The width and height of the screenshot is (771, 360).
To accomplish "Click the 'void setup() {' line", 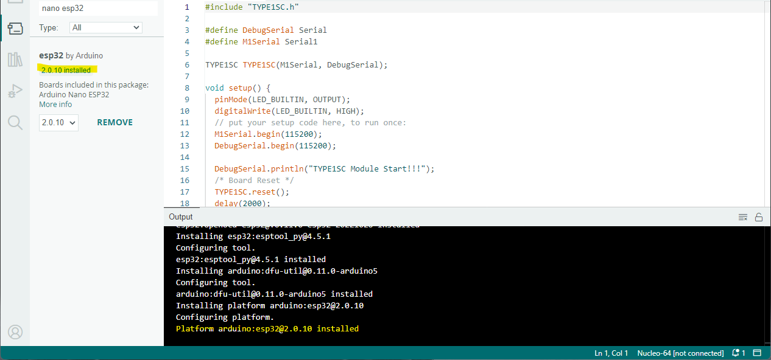I will (238, 88).
